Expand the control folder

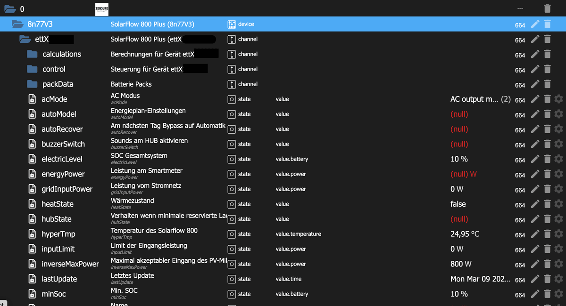pyautogui.click(x=32, y=69)
